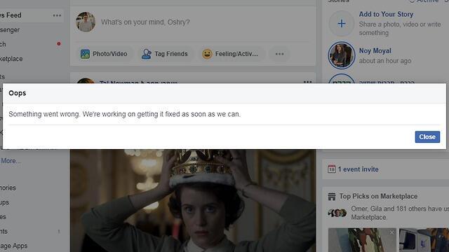Open the 1 event invite link
Image resolution: width=449 pixels, height=252 pixels.
click(358, 169)
